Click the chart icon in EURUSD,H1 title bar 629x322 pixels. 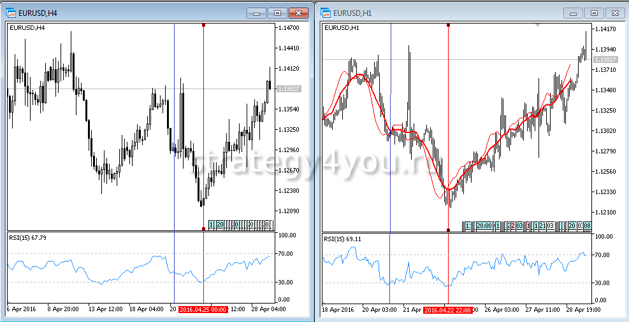click(326, 12)
